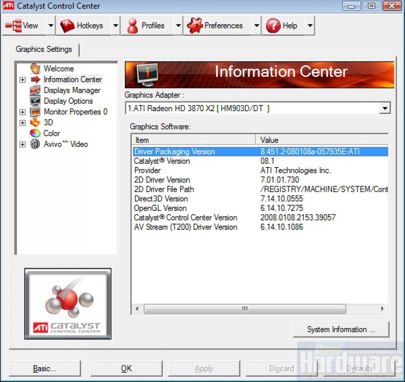Select the Catalyst Version row
This screenshot has width=405, height=382.
[x=260, y=161]
